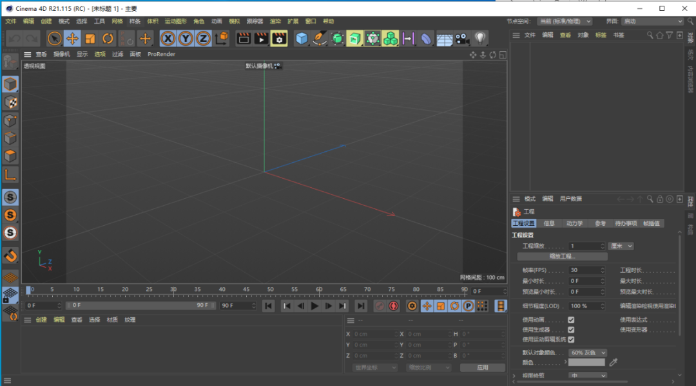Play the animation forward
This screenshot has width=696, height=386.
(x=314, y=306)
